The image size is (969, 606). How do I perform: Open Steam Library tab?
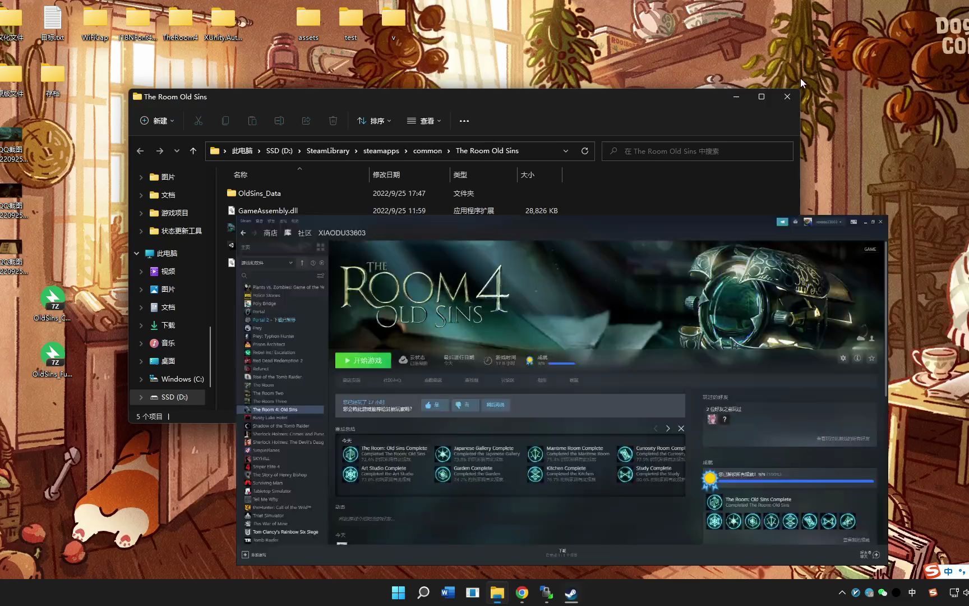pos(288,233)
